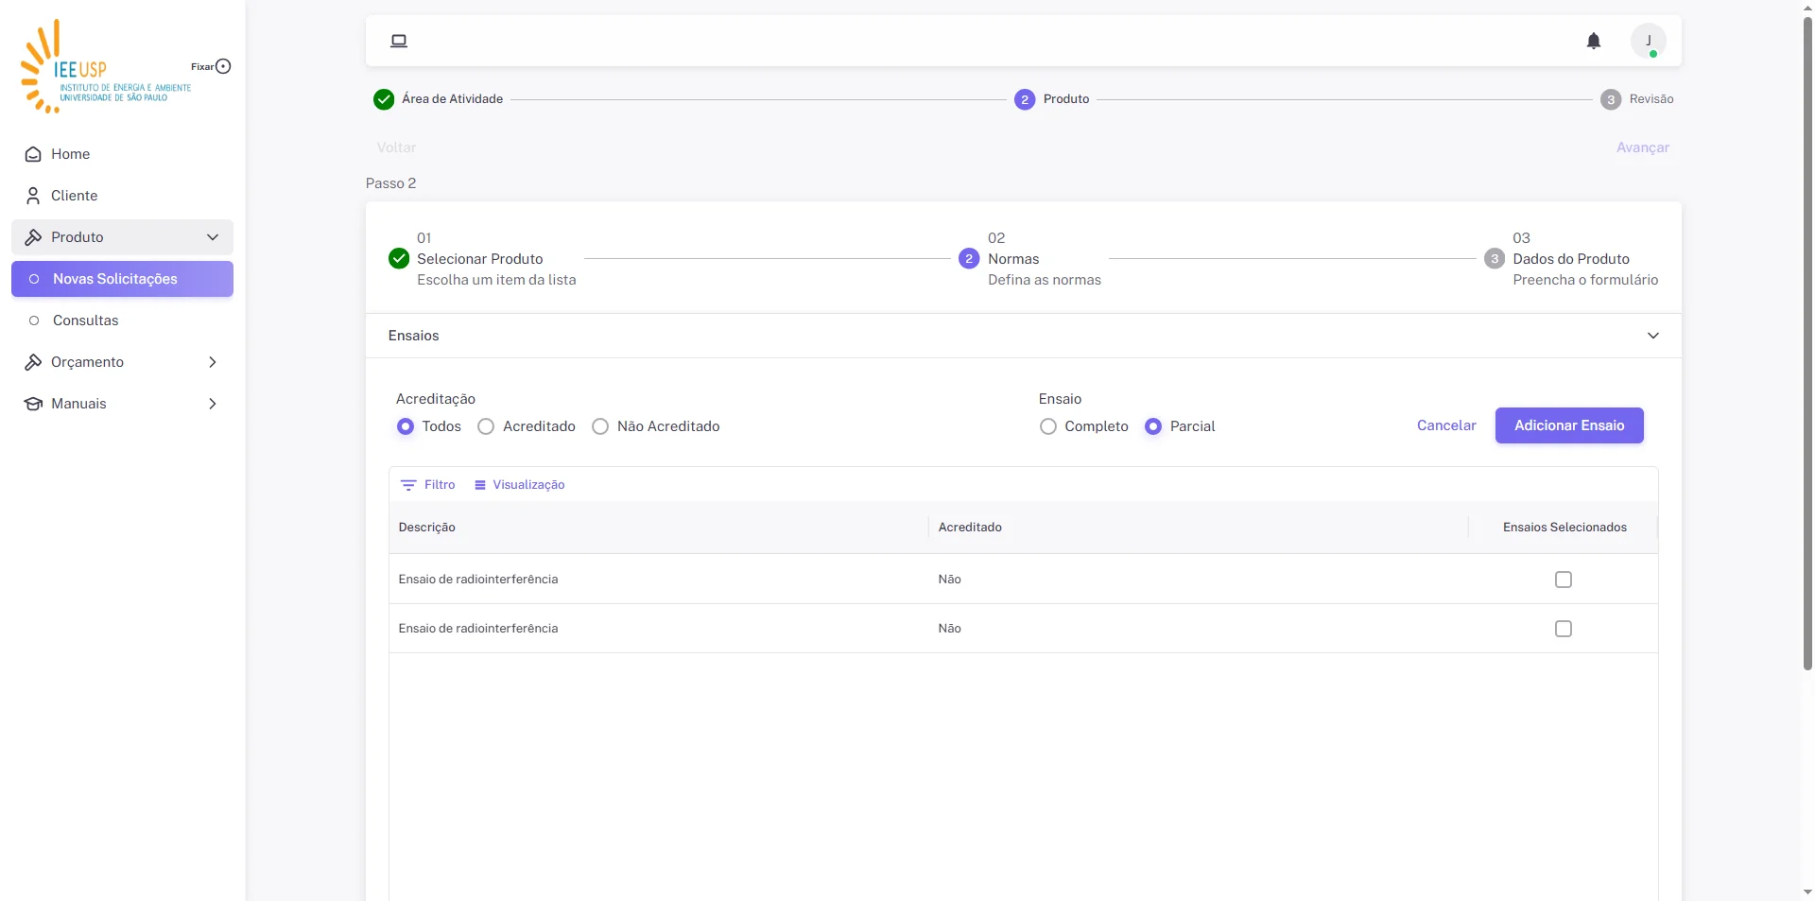The width and height of the screenshot is (1815, 901).
Task: Go to Home in sidebar
Action: [x=122, y=154]
